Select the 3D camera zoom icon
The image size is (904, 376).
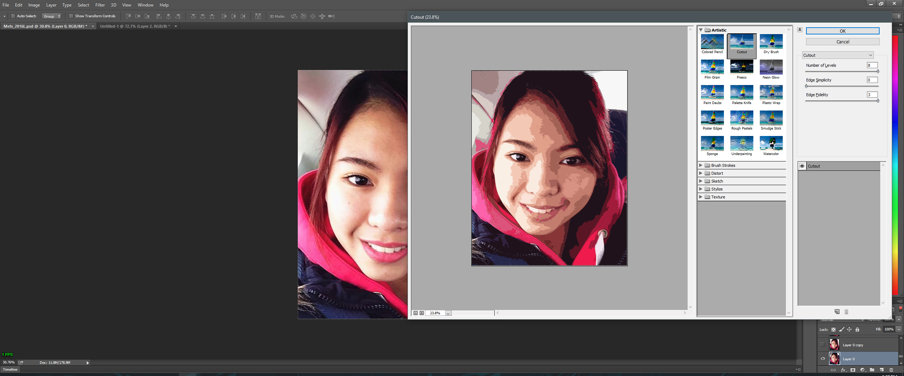[x=331, y=16]
